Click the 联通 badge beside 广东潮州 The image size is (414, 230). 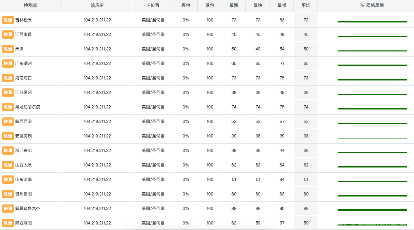point(8,64)
